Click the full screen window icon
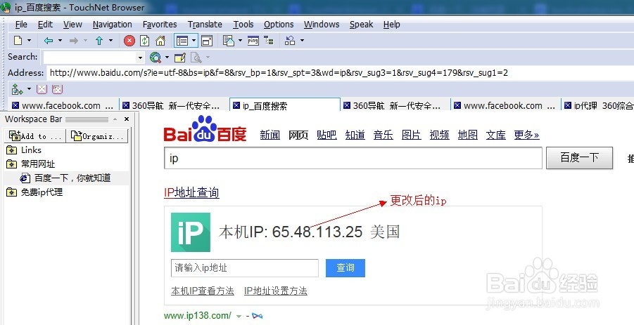The height and width of the screenshot is (325, 634). tap(207, 41)
